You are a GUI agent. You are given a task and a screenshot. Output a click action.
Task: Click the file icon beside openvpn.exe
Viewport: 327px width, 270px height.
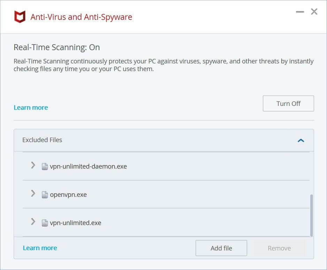[x=45, y=195]
